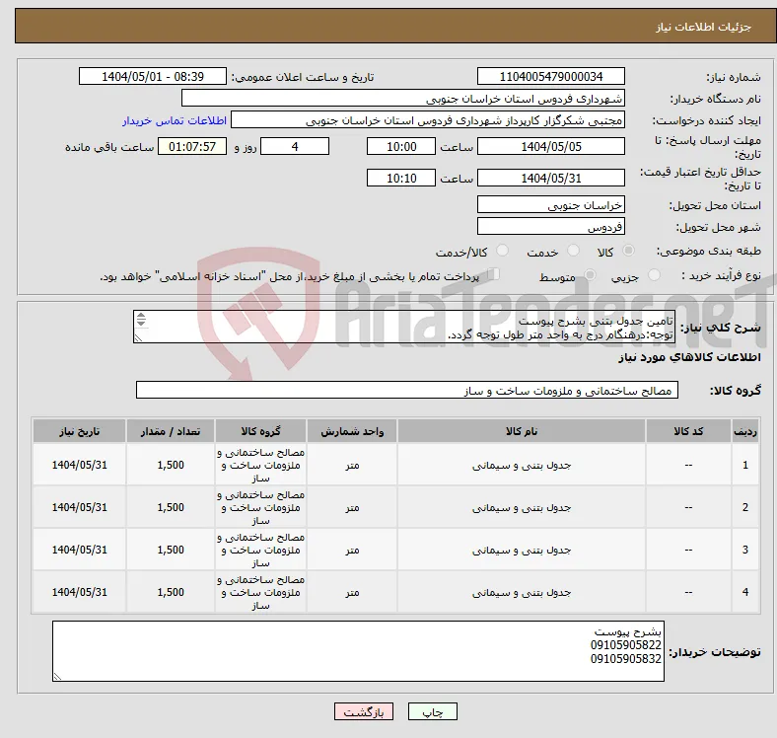Click the واحد شمارش column header
The height and width of the screenshot is (738, 777).
pos(352,431)
